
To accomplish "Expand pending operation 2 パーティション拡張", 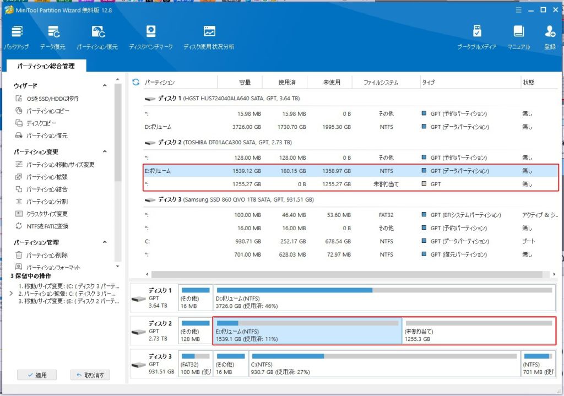I will (12, 294).
